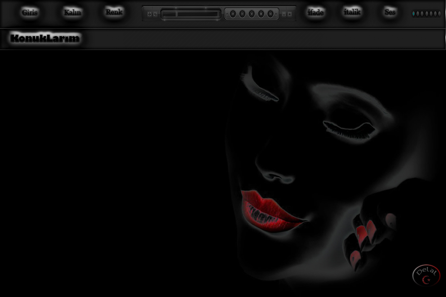This screenshot has width=446, height=297.
Task: Click the Giris button
Action: (30, 13)
